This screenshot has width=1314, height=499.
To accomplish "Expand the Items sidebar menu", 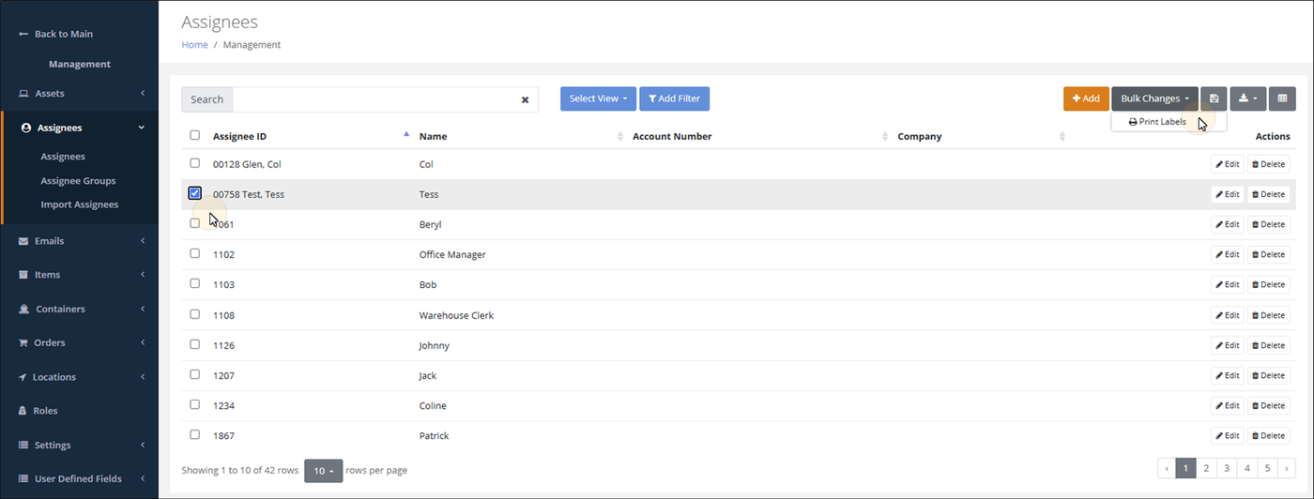I will 143,275.
